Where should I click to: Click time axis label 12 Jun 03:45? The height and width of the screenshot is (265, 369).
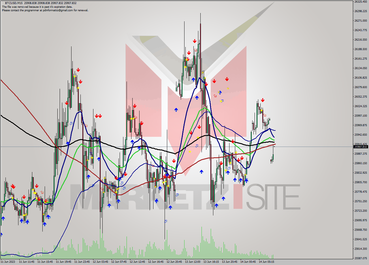click(x=101, y=262)
